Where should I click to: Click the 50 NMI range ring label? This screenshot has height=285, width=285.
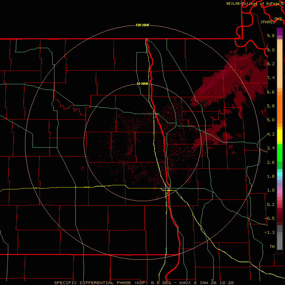point(142,84)
